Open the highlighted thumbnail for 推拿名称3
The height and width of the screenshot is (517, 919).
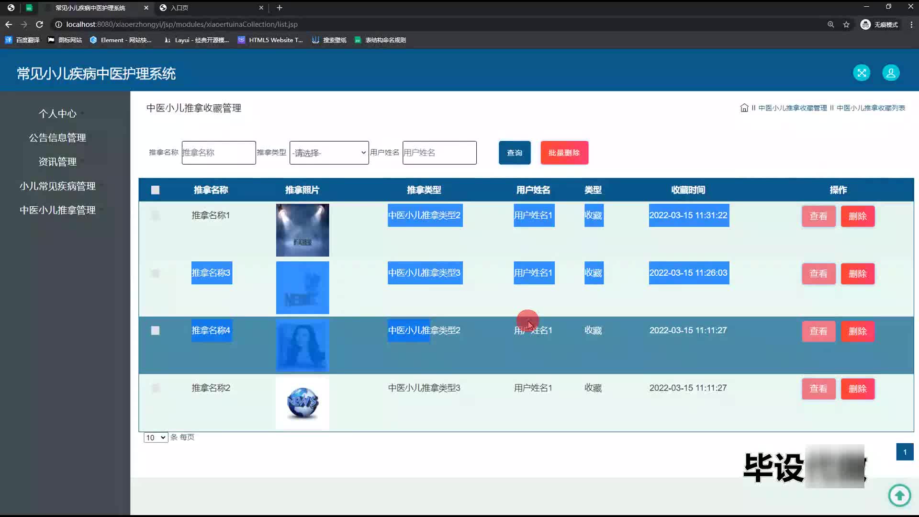coord(303,288)
